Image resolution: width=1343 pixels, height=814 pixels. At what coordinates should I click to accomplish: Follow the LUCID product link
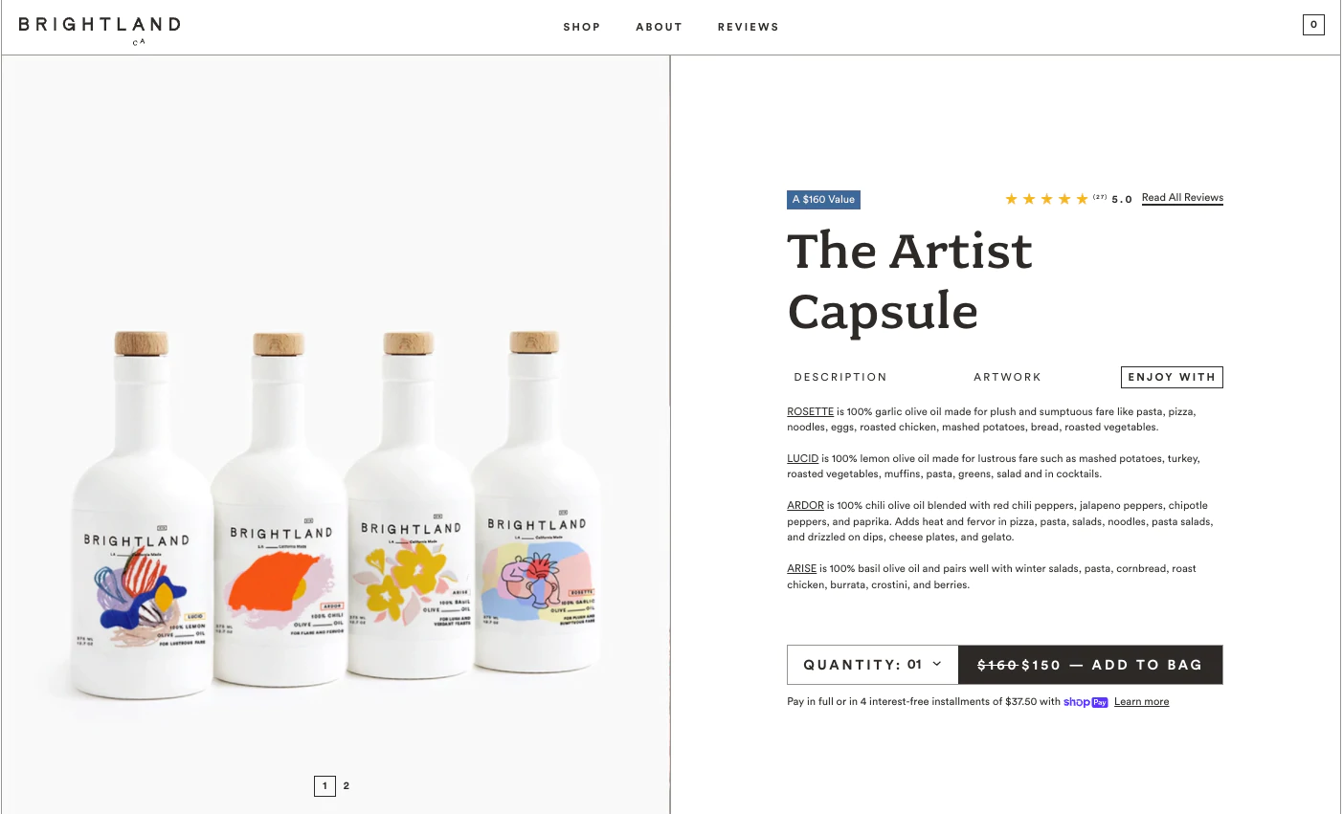pos(802,458)
